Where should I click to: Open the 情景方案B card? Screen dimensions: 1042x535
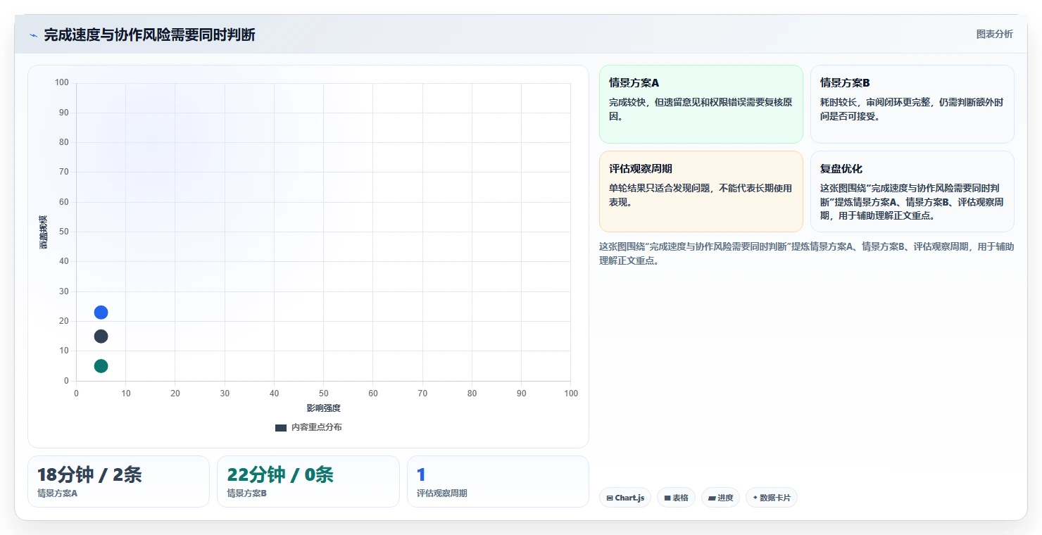tap(912, 104)
